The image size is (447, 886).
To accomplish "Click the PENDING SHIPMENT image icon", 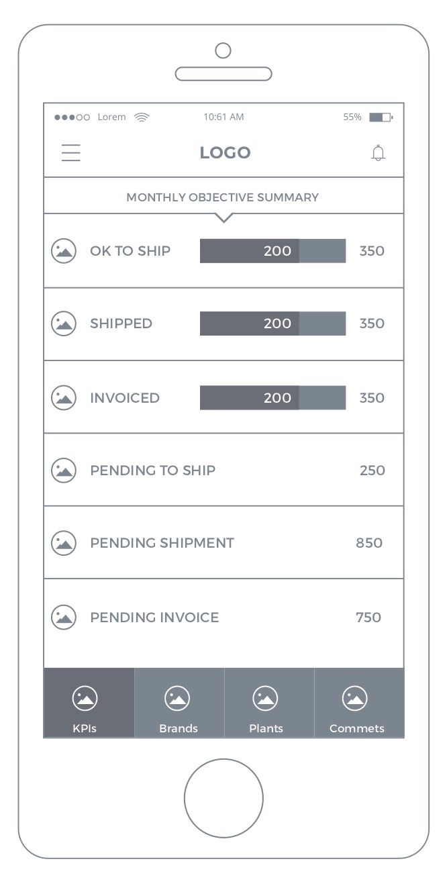I will coord(64,542).
